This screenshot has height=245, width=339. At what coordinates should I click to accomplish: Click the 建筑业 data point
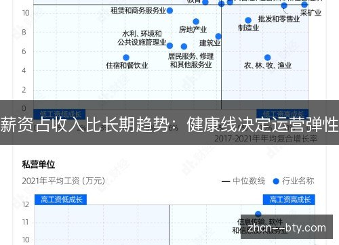[218, 37]
